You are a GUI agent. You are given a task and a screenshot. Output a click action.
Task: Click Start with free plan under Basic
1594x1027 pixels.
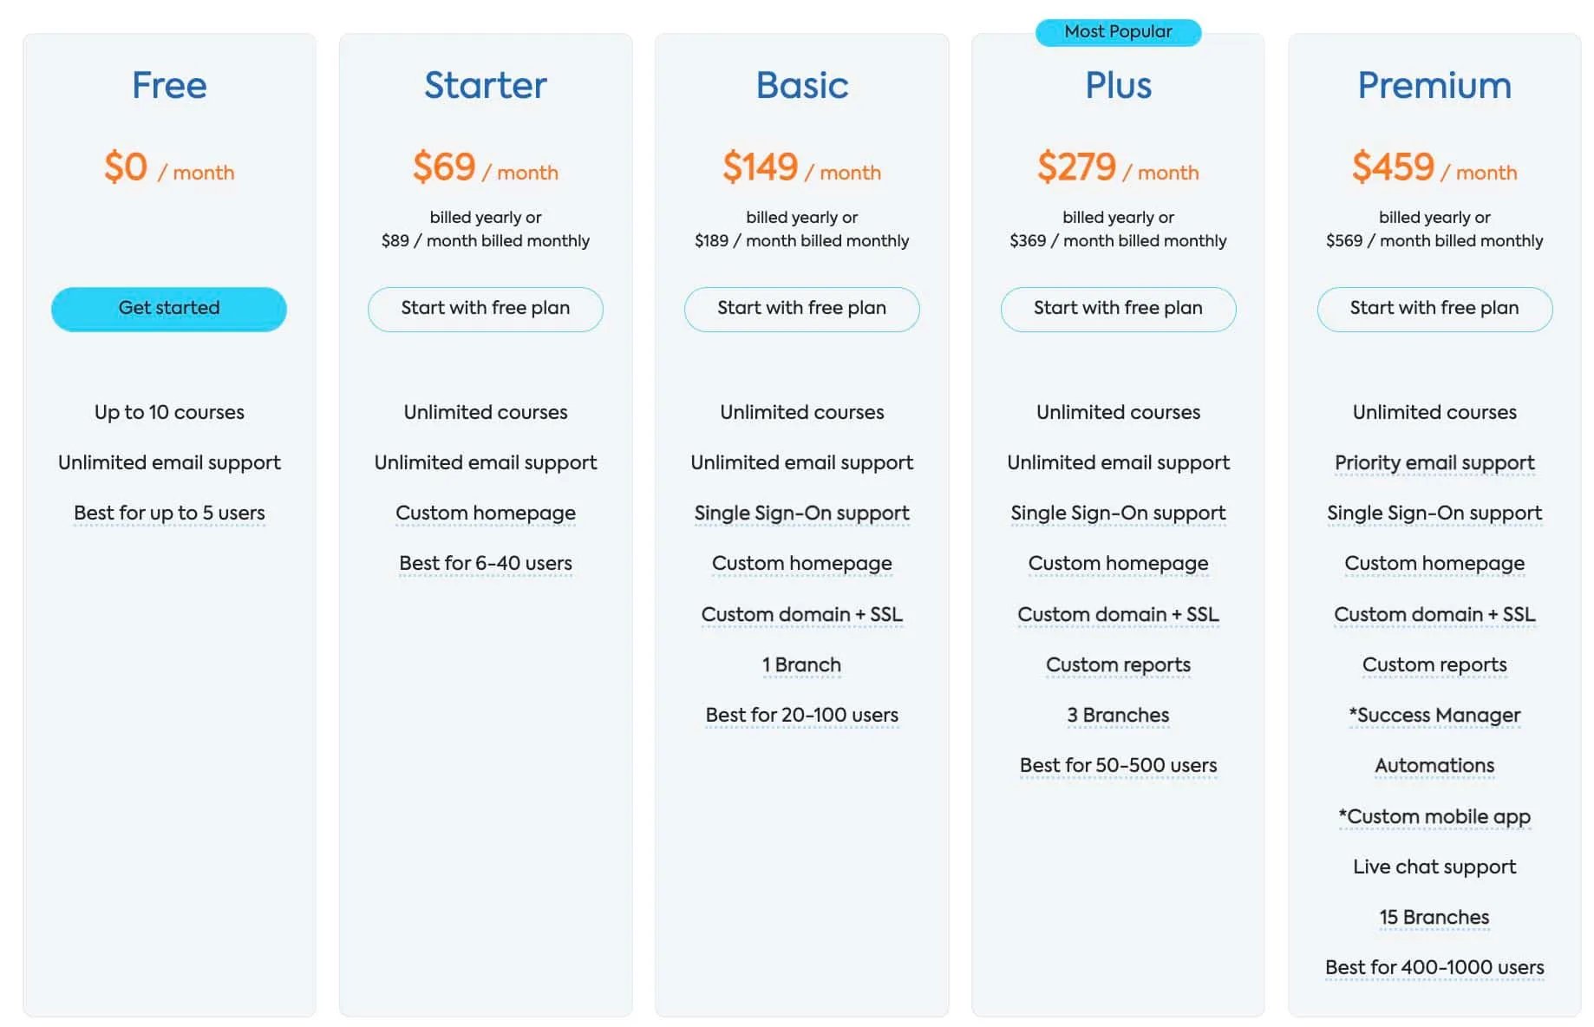[801, 309]
